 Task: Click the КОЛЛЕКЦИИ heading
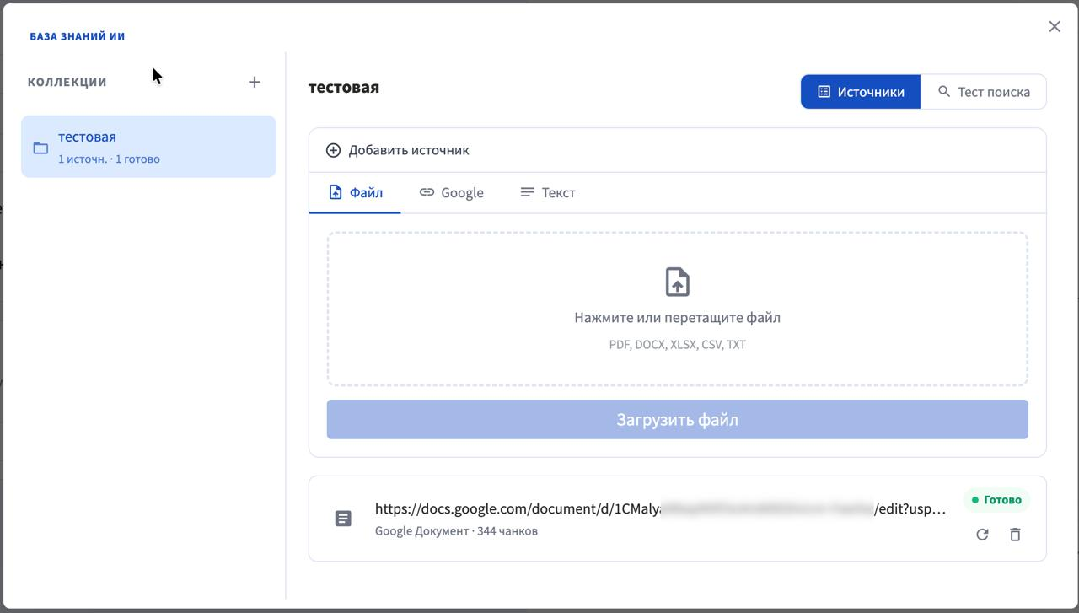(67, 82)
